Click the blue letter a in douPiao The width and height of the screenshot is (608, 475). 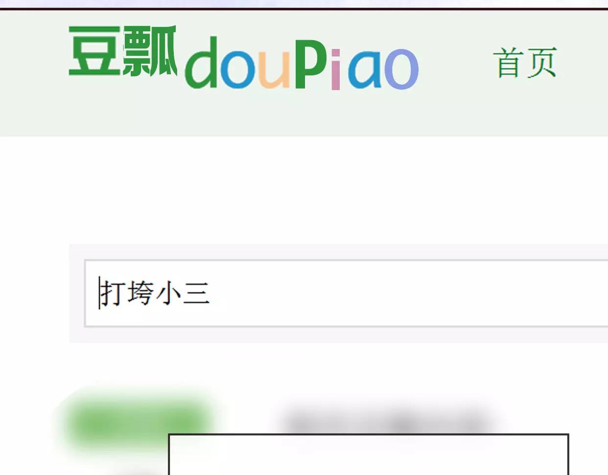tap(364, 69)
